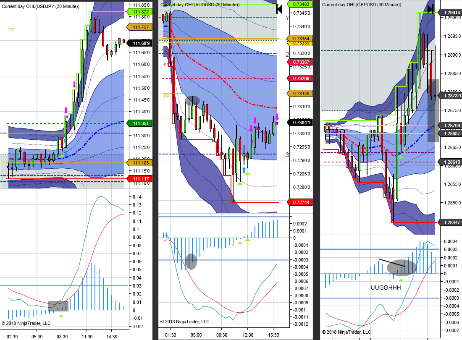Click grey 1.28687 price marker

[450, 133]
